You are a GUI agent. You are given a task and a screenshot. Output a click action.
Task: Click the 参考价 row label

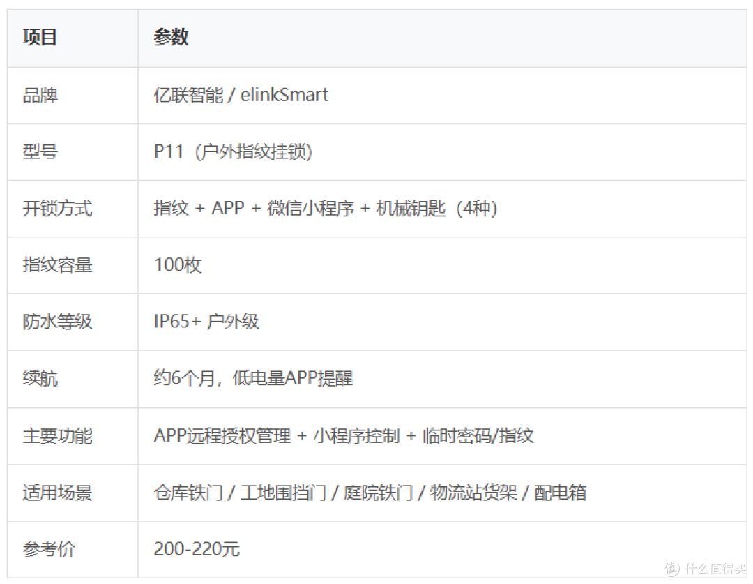49,549
